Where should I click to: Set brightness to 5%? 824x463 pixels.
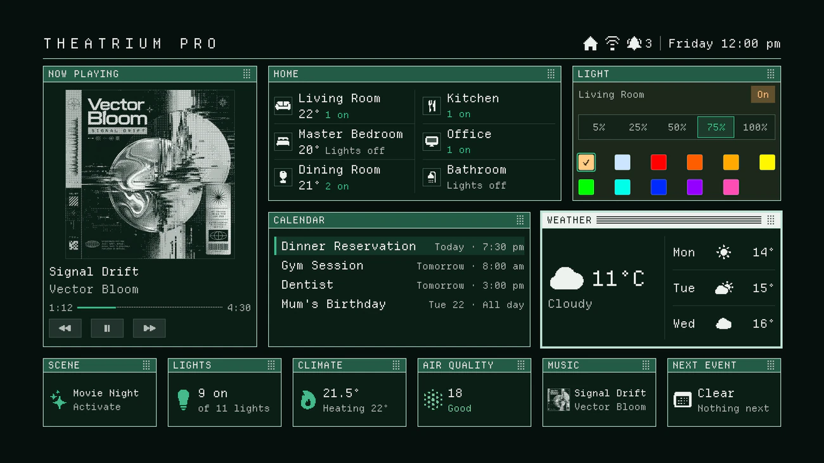coord(599,127)
